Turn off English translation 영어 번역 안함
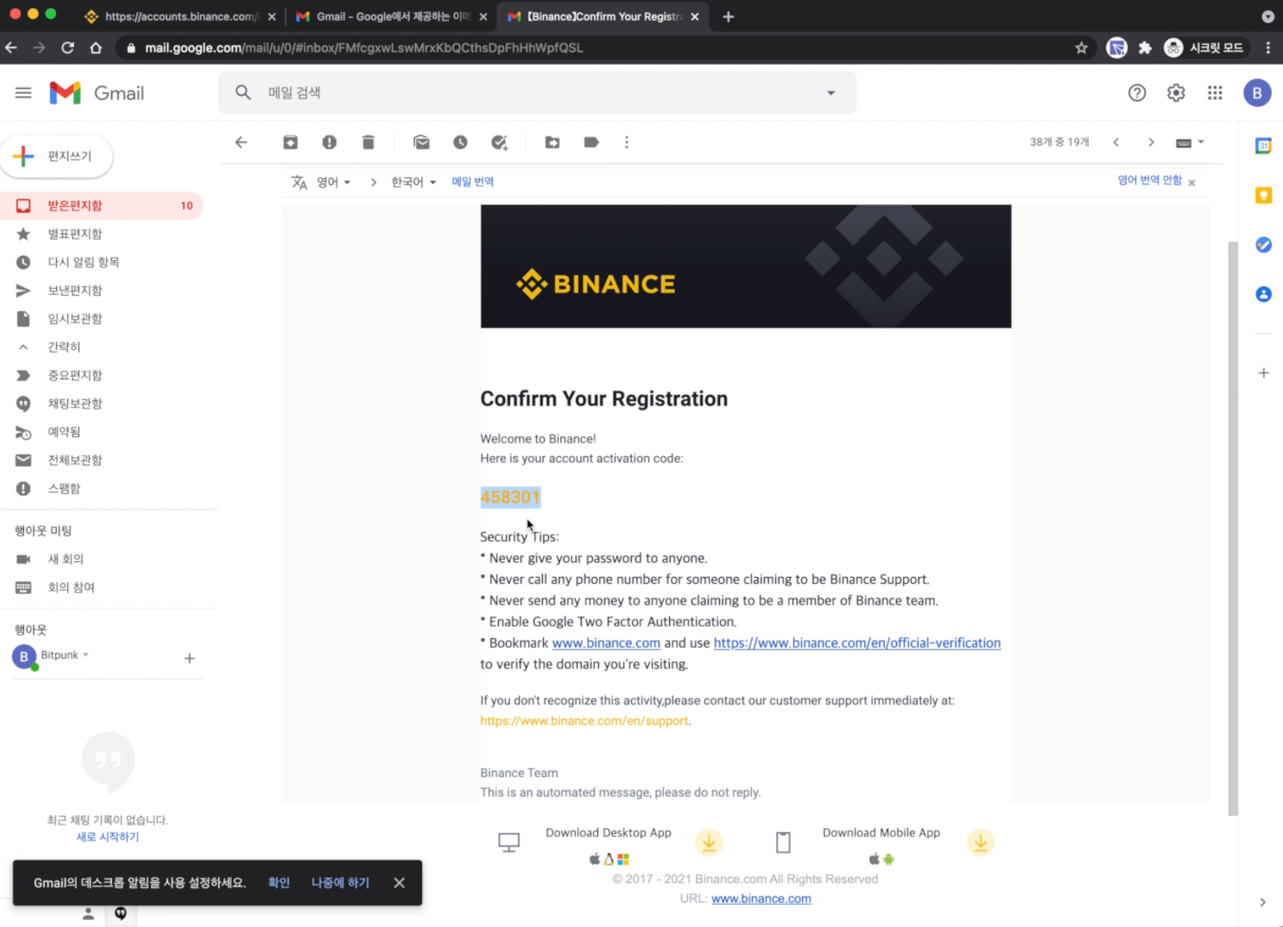This screenshot has width=1283, height=927. pyautogui.click(x=1149, y=180)
